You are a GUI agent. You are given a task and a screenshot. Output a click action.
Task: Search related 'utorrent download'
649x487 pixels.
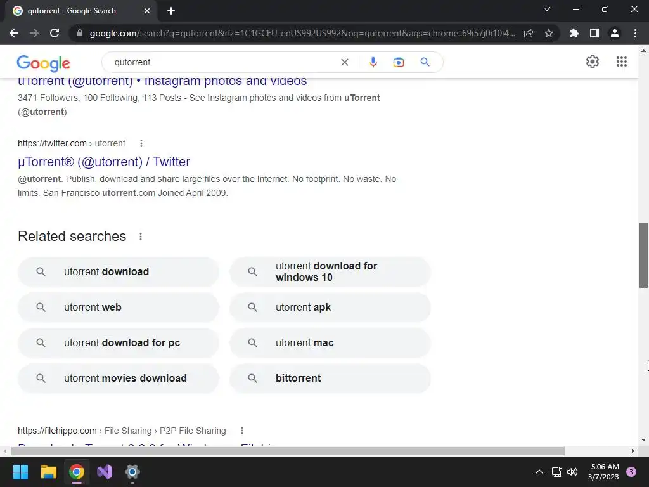(x=119, y=271)
